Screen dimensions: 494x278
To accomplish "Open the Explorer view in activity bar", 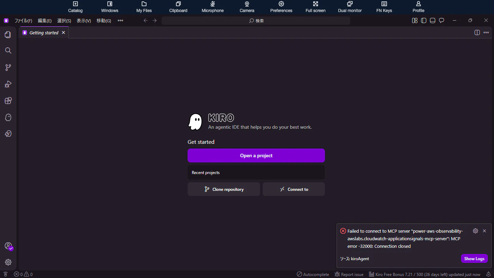I will click(8, 35).
